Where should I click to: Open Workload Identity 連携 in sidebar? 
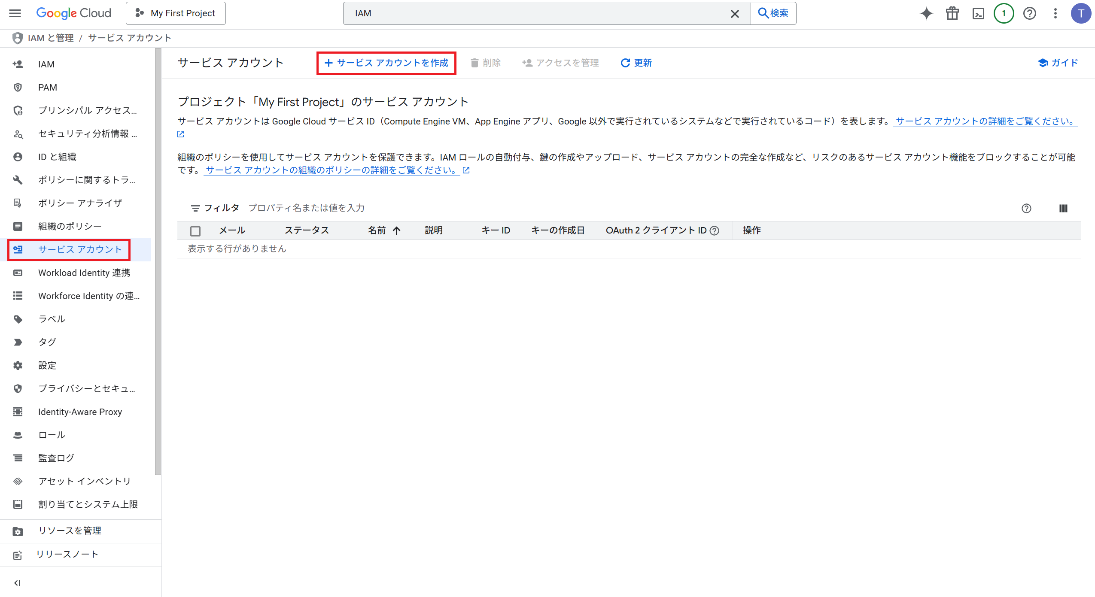(84, 273)
